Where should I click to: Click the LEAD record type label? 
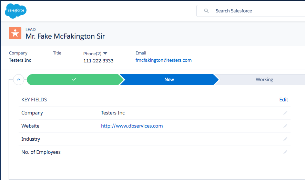tap(31, 30)
